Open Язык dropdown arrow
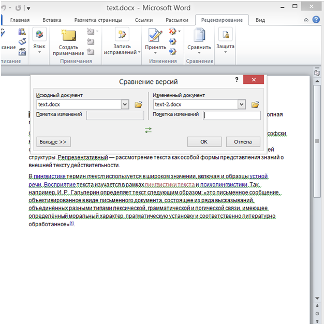 pos(39,52)
